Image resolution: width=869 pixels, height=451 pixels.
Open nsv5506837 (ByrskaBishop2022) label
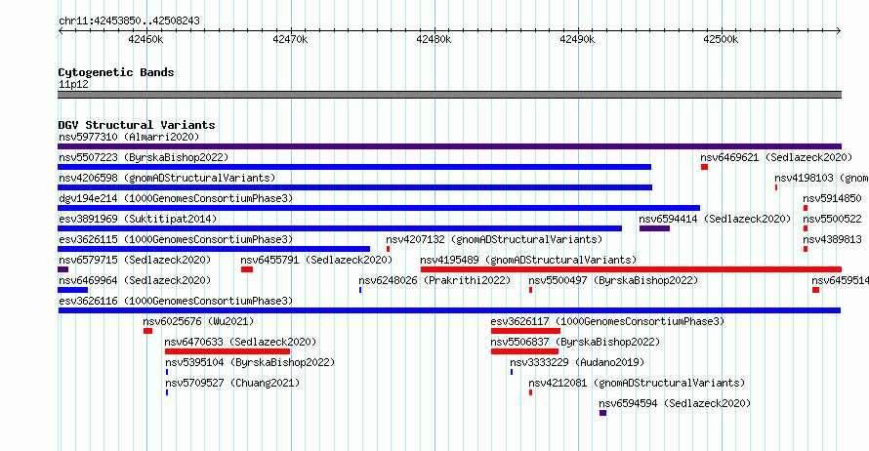click(575, 342)
